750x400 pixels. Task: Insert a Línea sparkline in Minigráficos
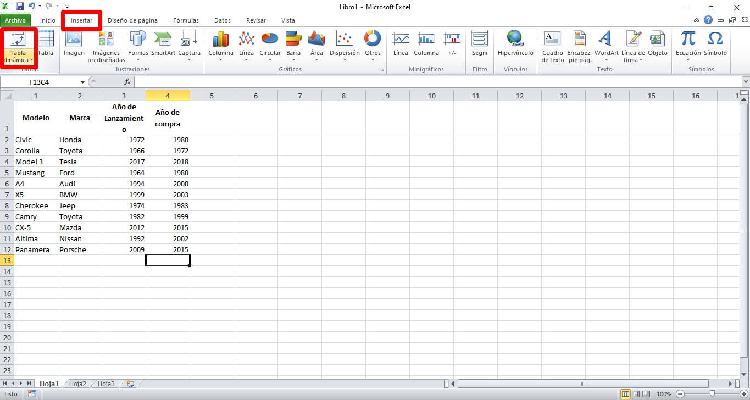point(401,43)
